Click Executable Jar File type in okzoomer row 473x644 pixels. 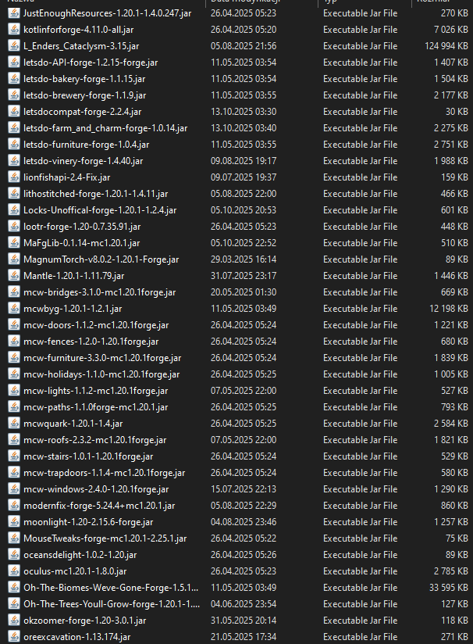[360, 621]
